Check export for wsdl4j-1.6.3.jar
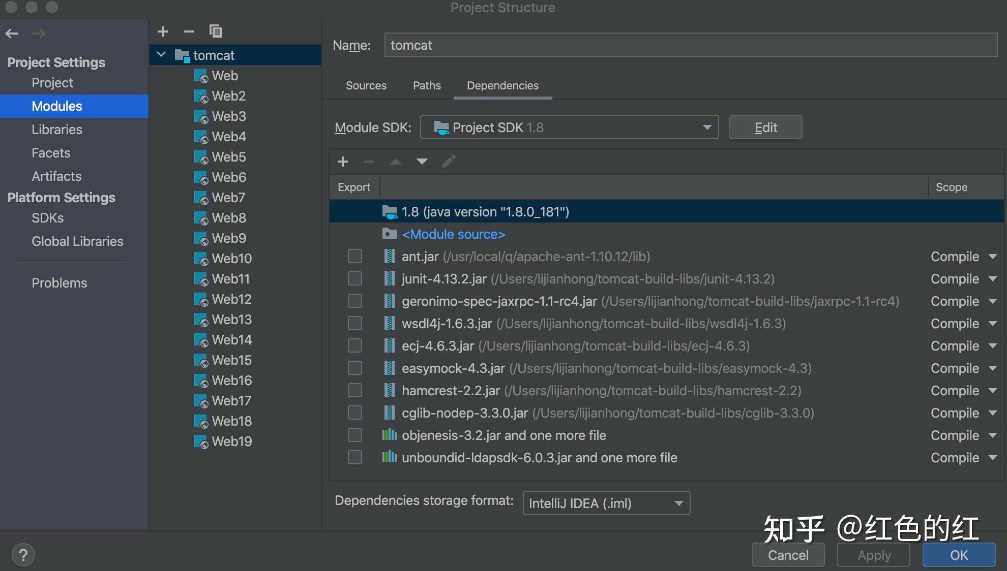This screenshot has width=1007, height=571. coord(355,323)
